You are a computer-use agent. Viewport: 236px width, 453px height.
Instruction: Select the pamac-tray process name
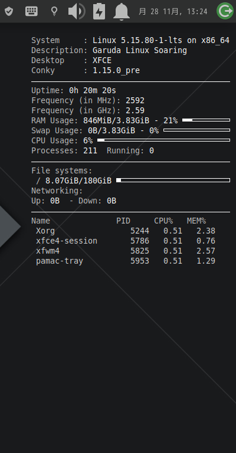[x=60, y=261]
